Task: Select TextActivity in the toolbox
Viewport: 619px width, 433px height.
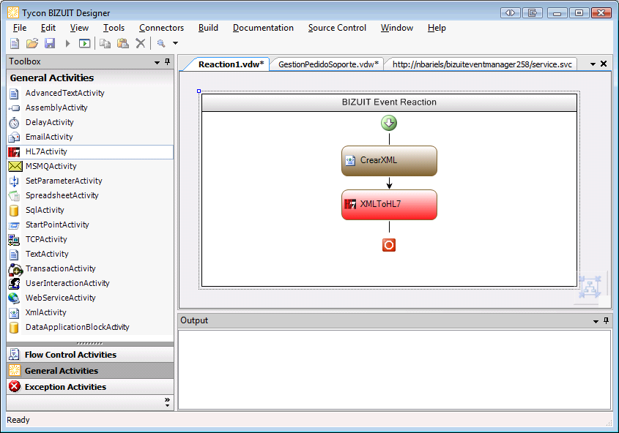Action: pos(90,254)
